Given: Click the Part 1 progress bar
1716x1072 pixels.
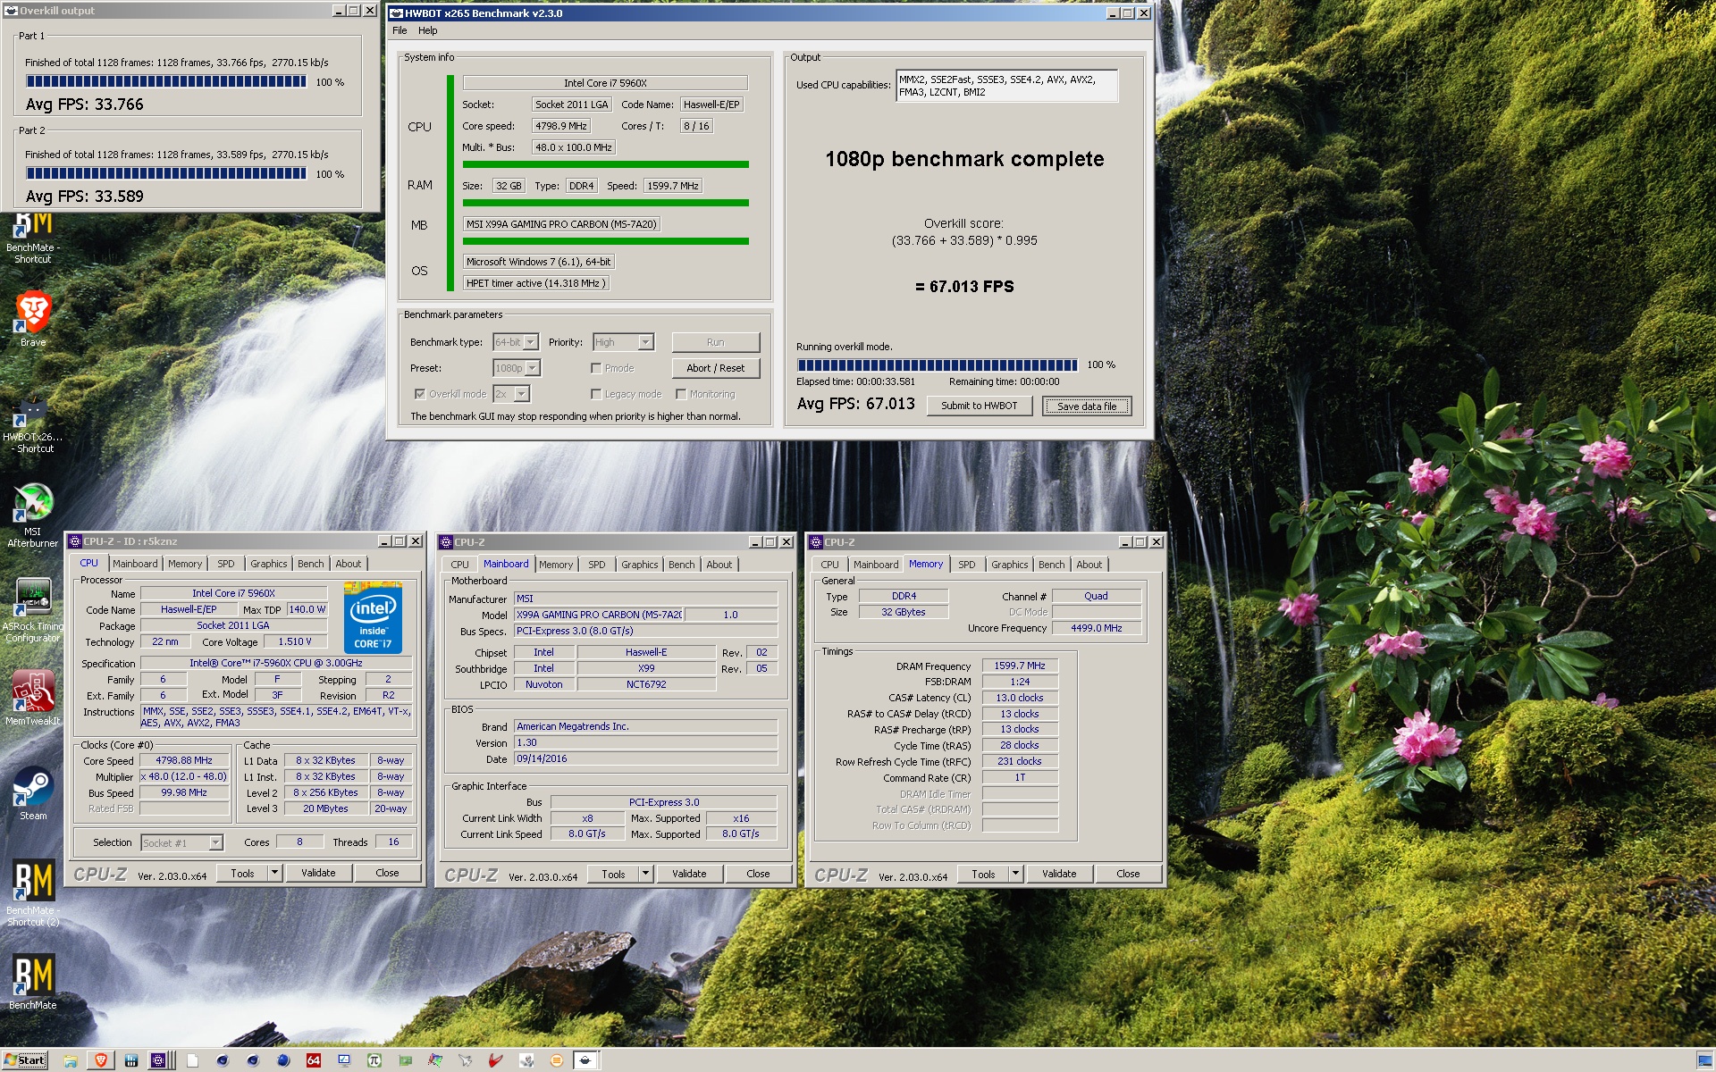Looking at the screenshot, I should point(166,81).
